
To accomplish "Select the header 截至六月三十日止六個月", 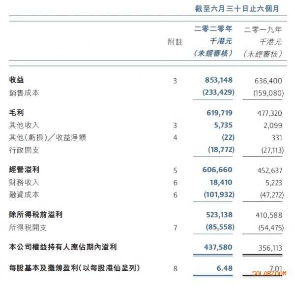I will click(x=236, y=9).
